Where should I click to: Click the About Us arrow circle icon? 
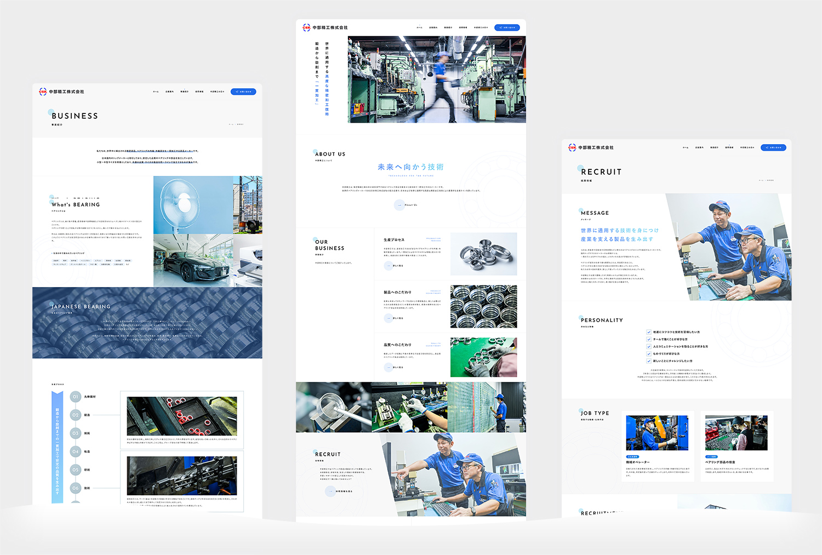(x=399, y=205)
